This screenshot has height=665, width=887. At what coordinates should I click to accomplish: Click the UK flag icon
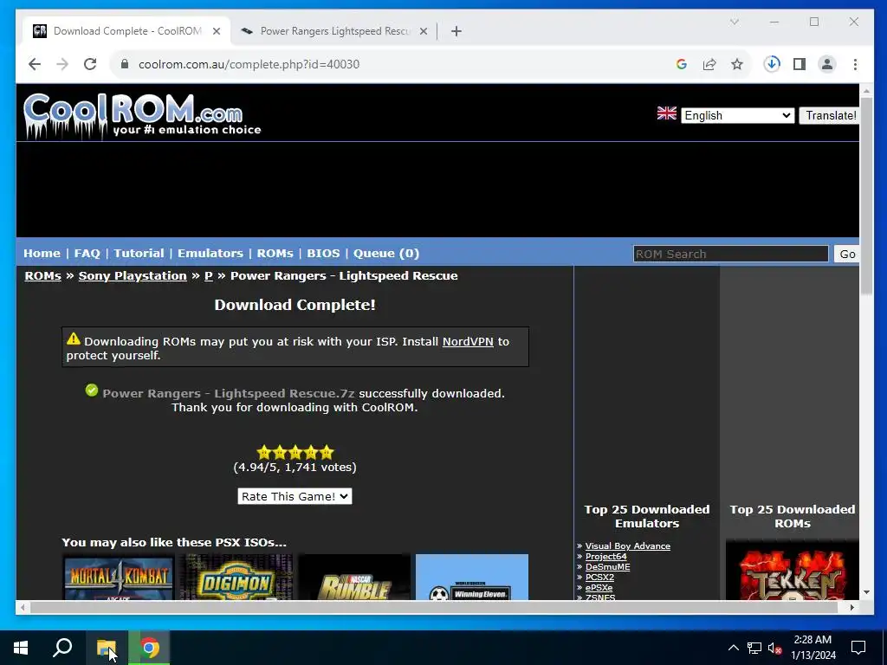(x=667, y=113)
